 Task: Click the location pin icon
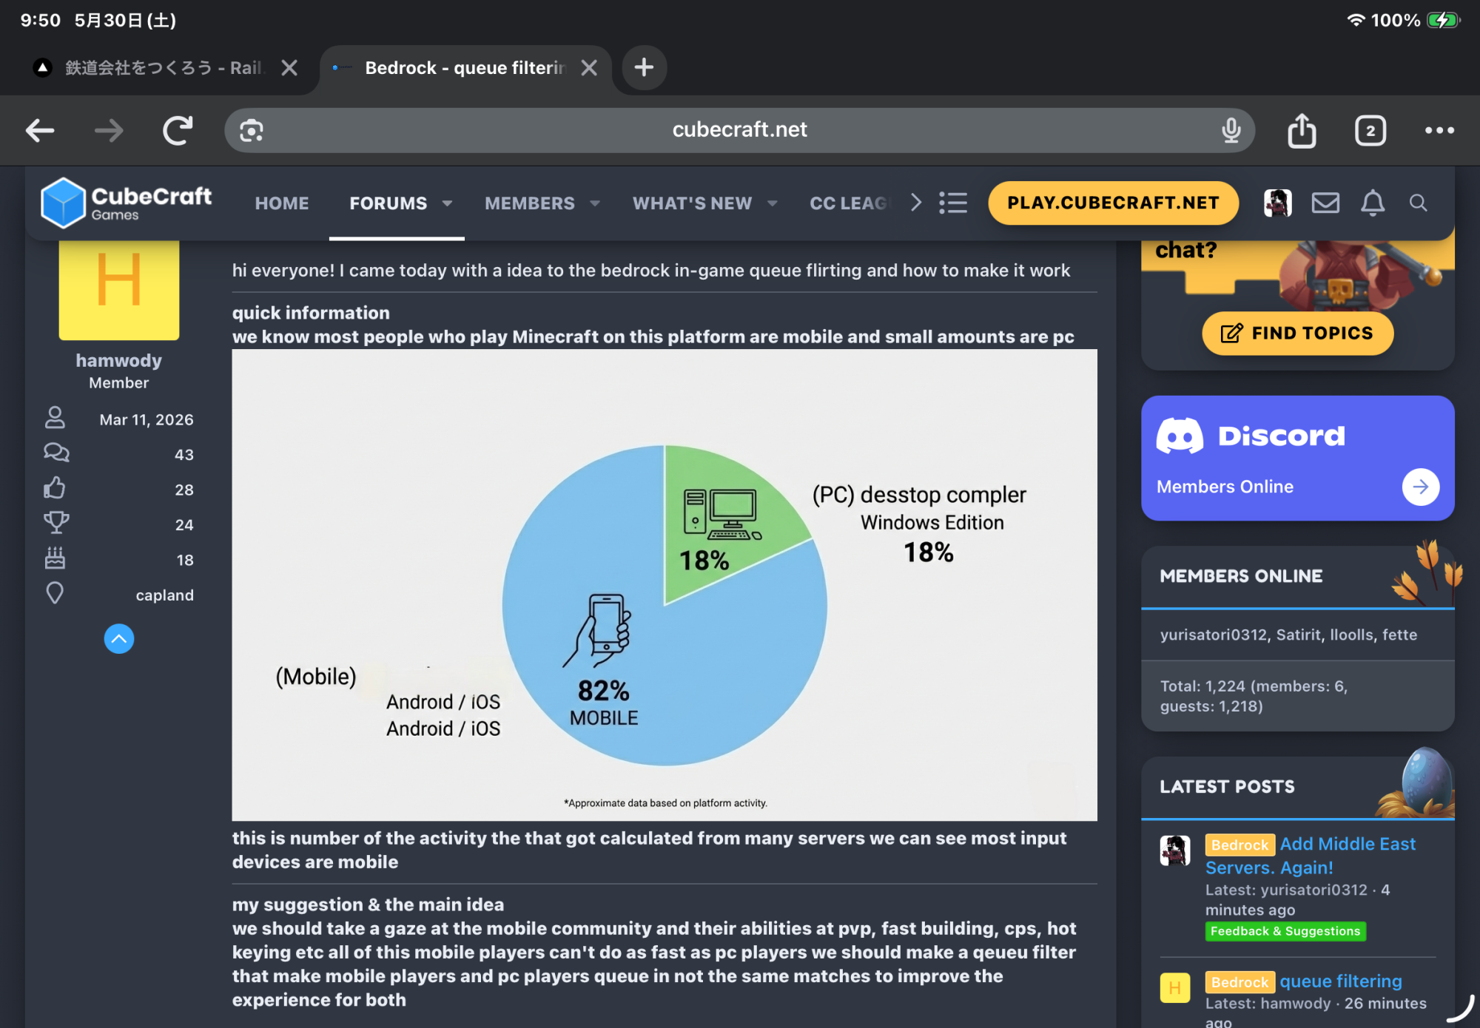[x=55, y=593]
